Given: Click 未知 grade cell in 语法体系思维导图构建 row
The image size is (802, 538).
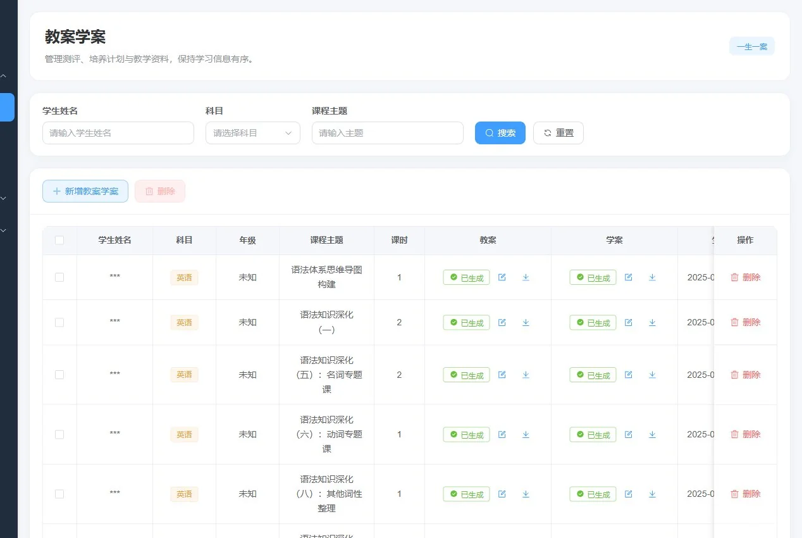Looking at the screenshot, I should pos(247,277).
